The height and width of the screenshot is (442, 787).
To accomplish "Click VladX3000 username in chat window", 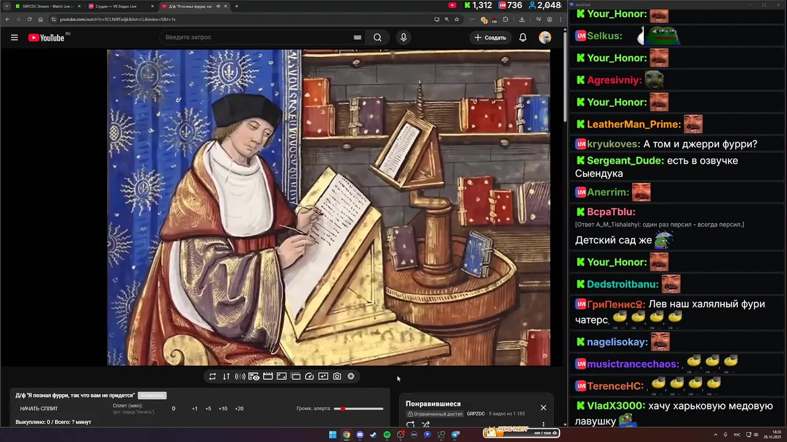I will tap(616, 406).
